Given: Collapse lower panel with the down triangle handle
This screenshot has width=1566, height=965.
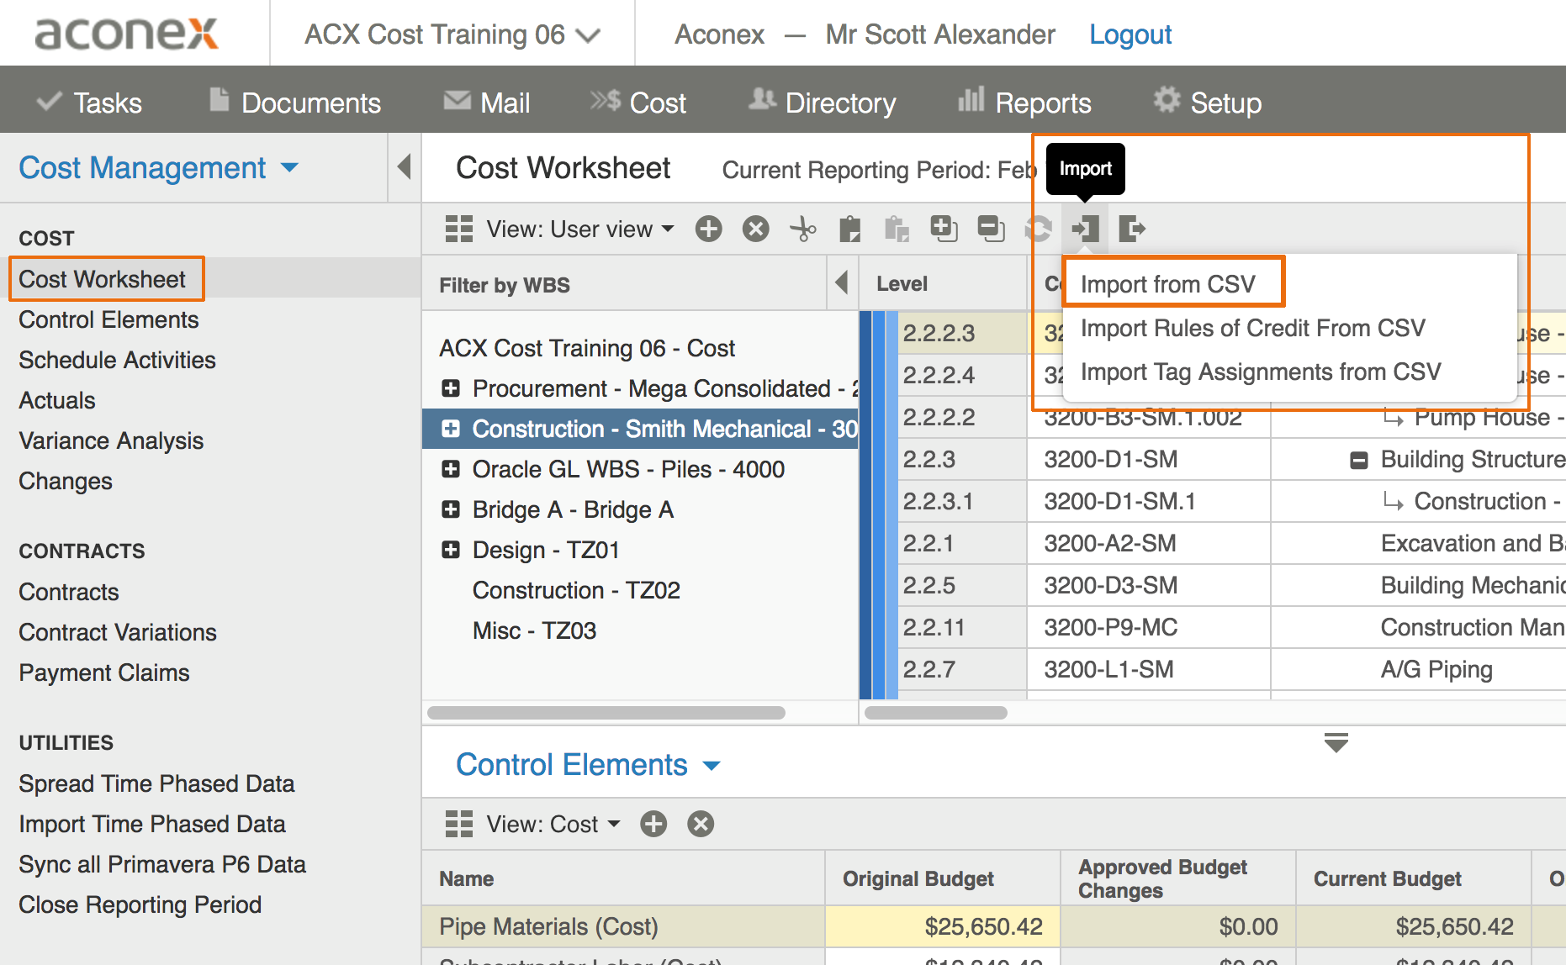Looking at the screenshot, I should click(1336, 743).
